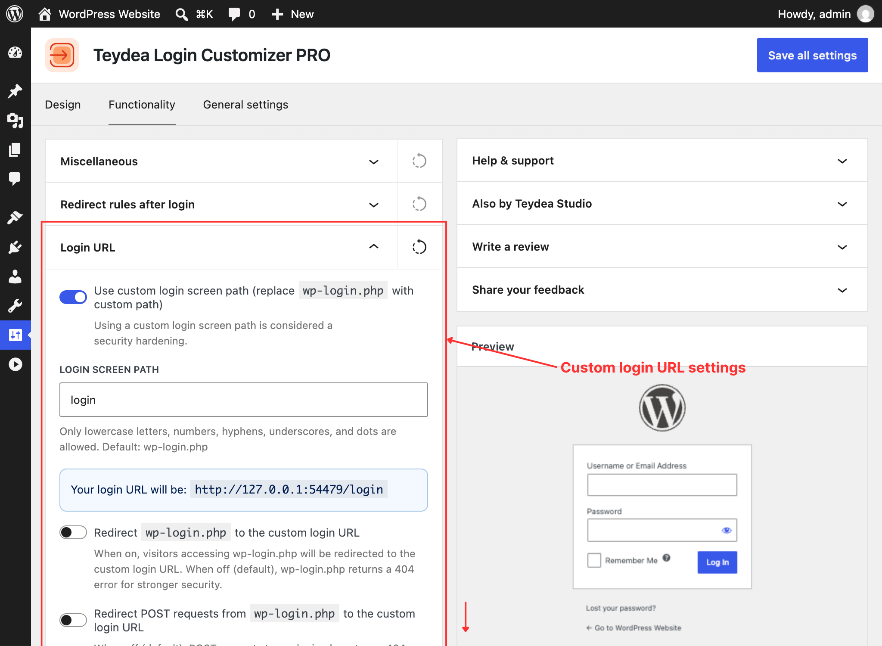Open the New content menu
882x646 pixels.
(x=292, y=14)
